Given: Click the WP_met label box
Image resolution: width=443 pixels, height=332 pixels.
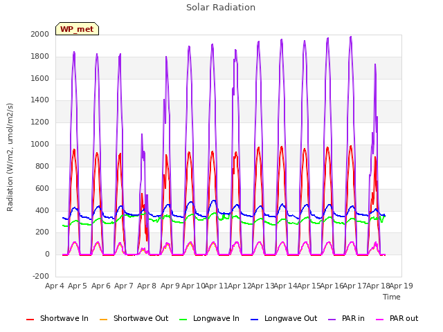Looking at the screenshot, I should pyautogui.click(x=77, y=29).
